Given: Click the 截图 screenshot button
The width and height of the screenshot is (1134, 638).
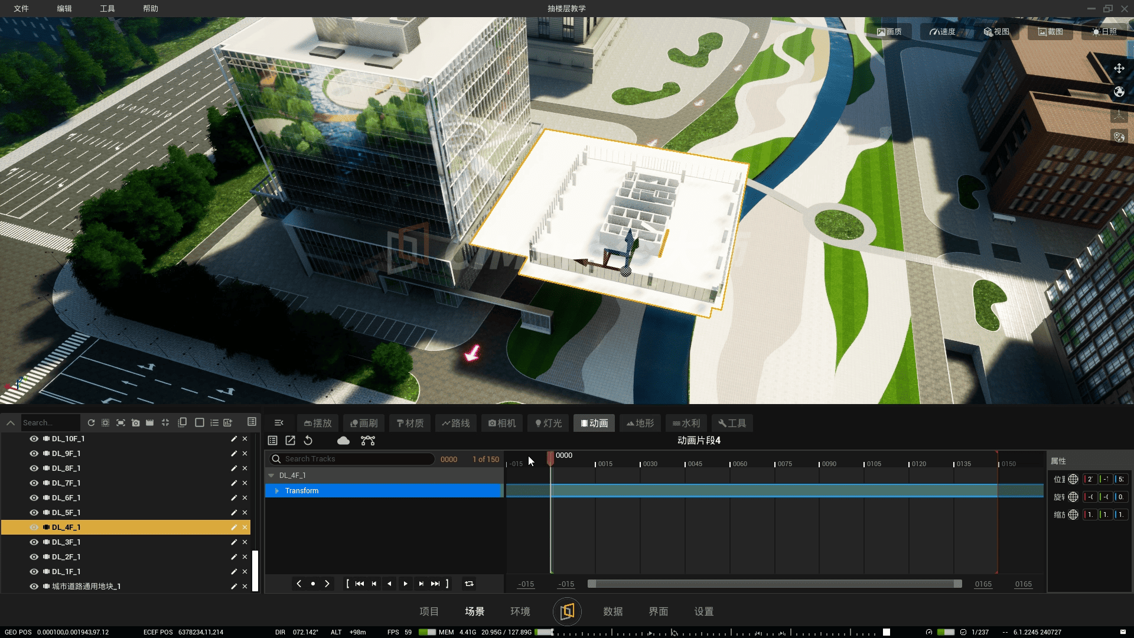Looking at the screenshot, I should pos(1050,32).
